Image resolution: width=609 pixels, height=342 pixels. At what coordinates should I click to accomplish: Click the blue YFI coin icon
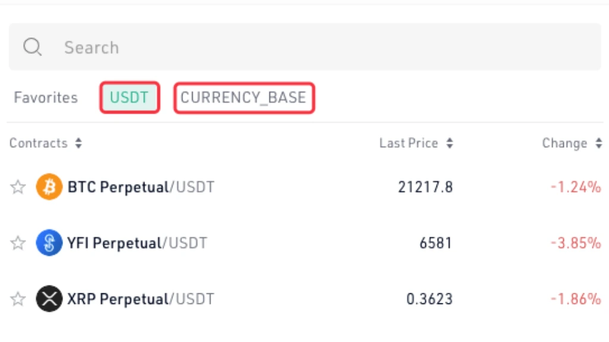(49, 243)
